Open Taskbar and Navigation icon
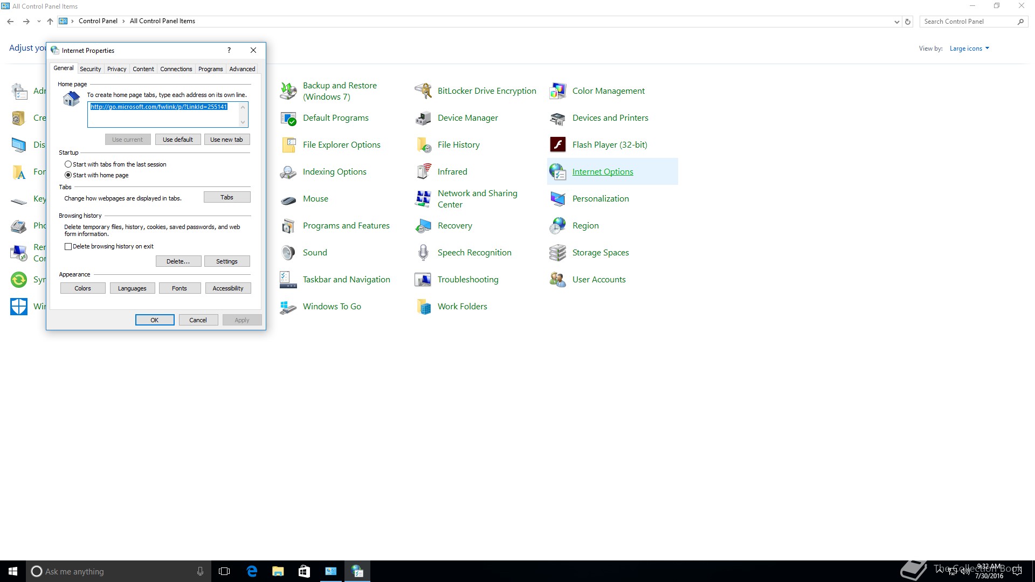The width and height of the screenshot is (1035, 582). [288, 280]
